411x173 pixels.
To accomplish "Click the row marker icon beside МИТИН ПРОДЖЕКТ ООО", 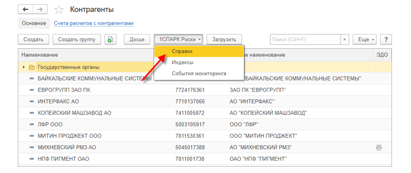I will pyautogui.click(x=32, y=136).
